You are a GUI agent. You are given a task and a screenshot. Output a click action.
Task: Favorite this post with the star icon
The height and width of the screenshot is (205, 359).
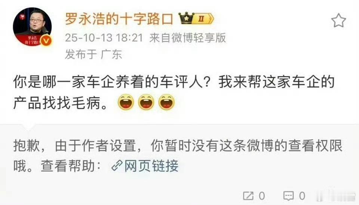tap(339, 20)
